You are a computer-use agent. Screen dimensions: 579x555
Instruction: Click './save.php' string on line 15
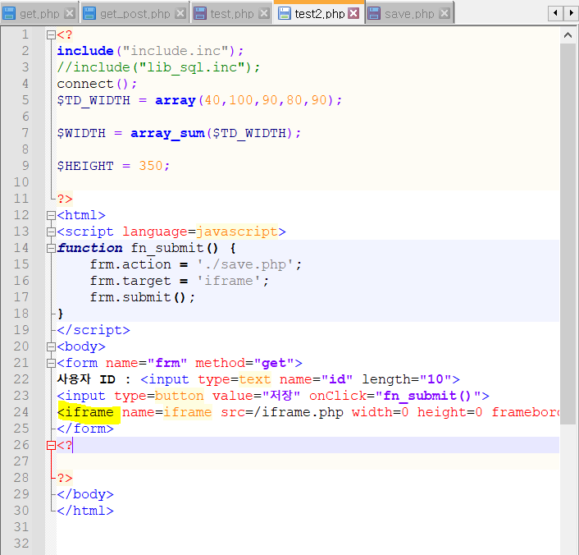pyautogui.click(x=245, y=264)
